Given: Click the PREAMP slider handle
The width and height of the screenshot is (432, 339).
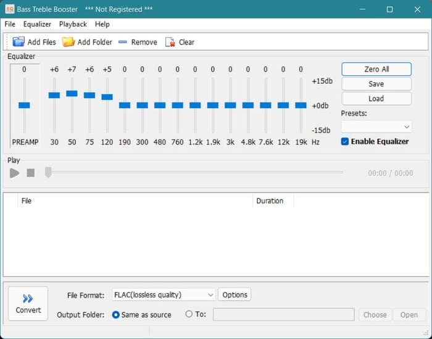Looking at the screenshot, I should tap(24, 106).
